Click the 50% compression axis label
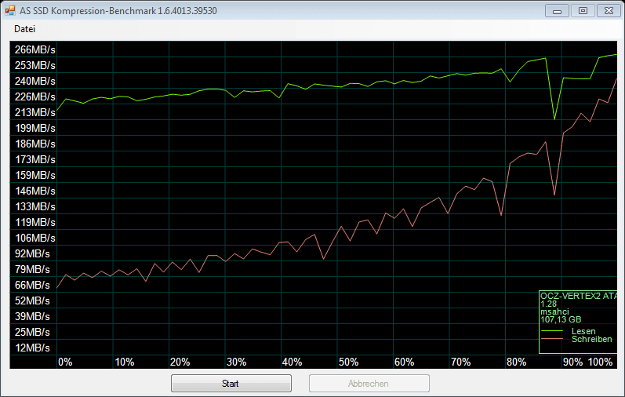 [348, 362]
